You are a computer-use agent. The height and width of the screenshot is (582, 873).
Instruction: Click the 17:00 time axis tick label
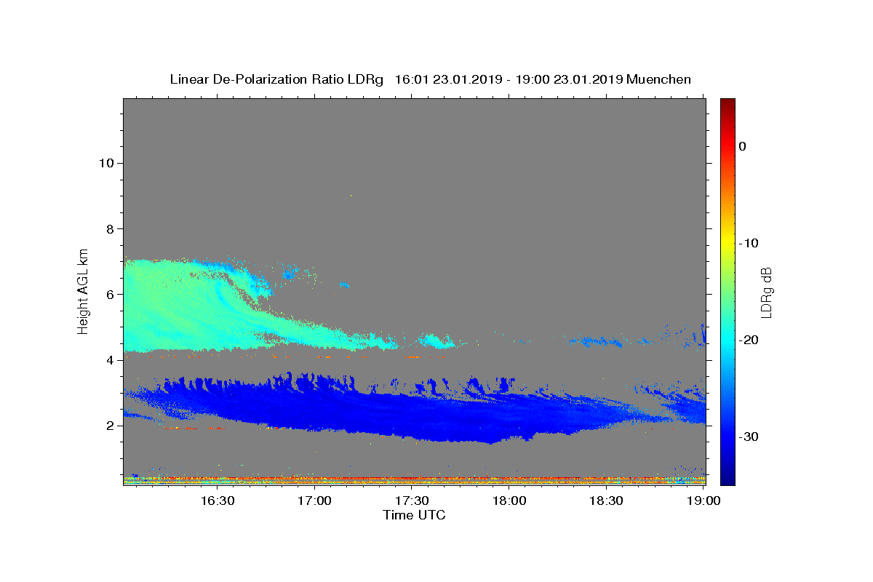coord(315,501)
